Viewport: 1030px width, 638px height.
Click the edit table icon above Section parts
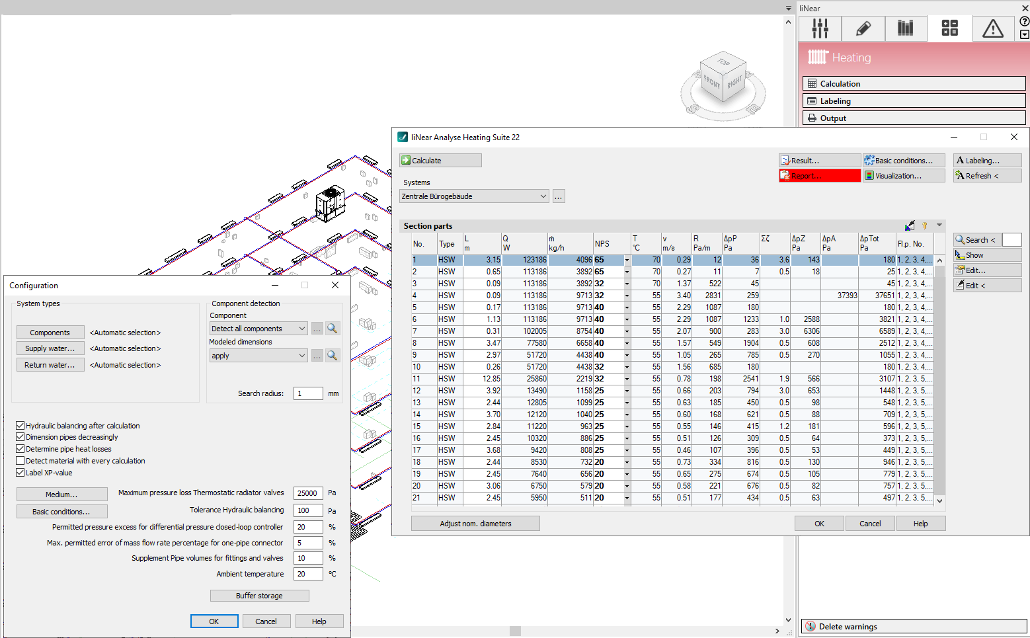coord(910,226)
